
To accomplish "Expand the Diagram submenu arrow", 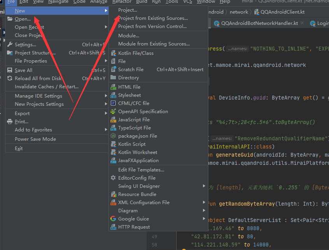I will 204,211.
